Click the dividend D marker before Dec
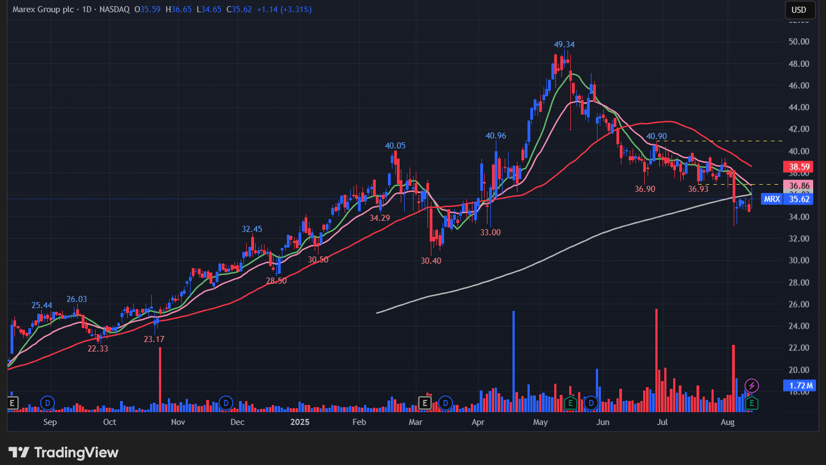Viewport: 826px width, 465px height. (225, 403)
